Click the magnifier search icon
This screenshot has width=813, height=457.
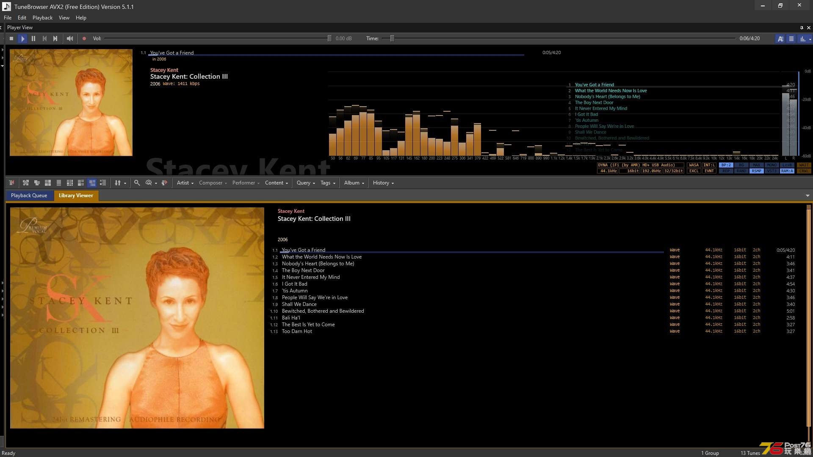(137, 183)
